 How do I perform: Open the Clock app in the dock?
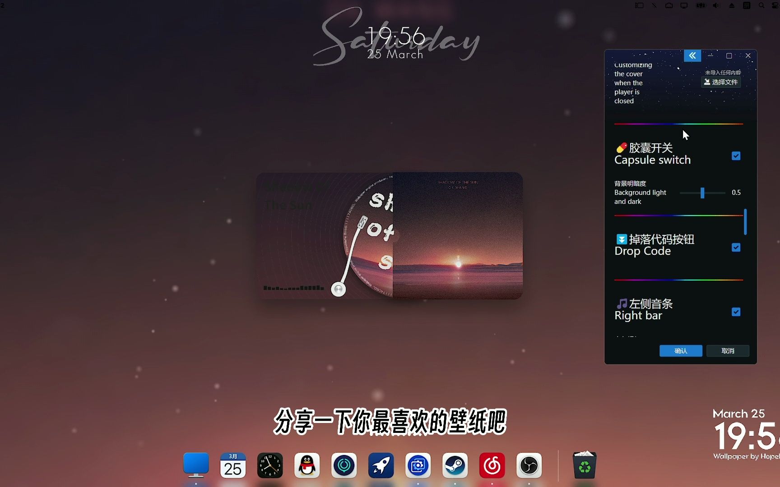pyautogui.click(x=270, y=465)
